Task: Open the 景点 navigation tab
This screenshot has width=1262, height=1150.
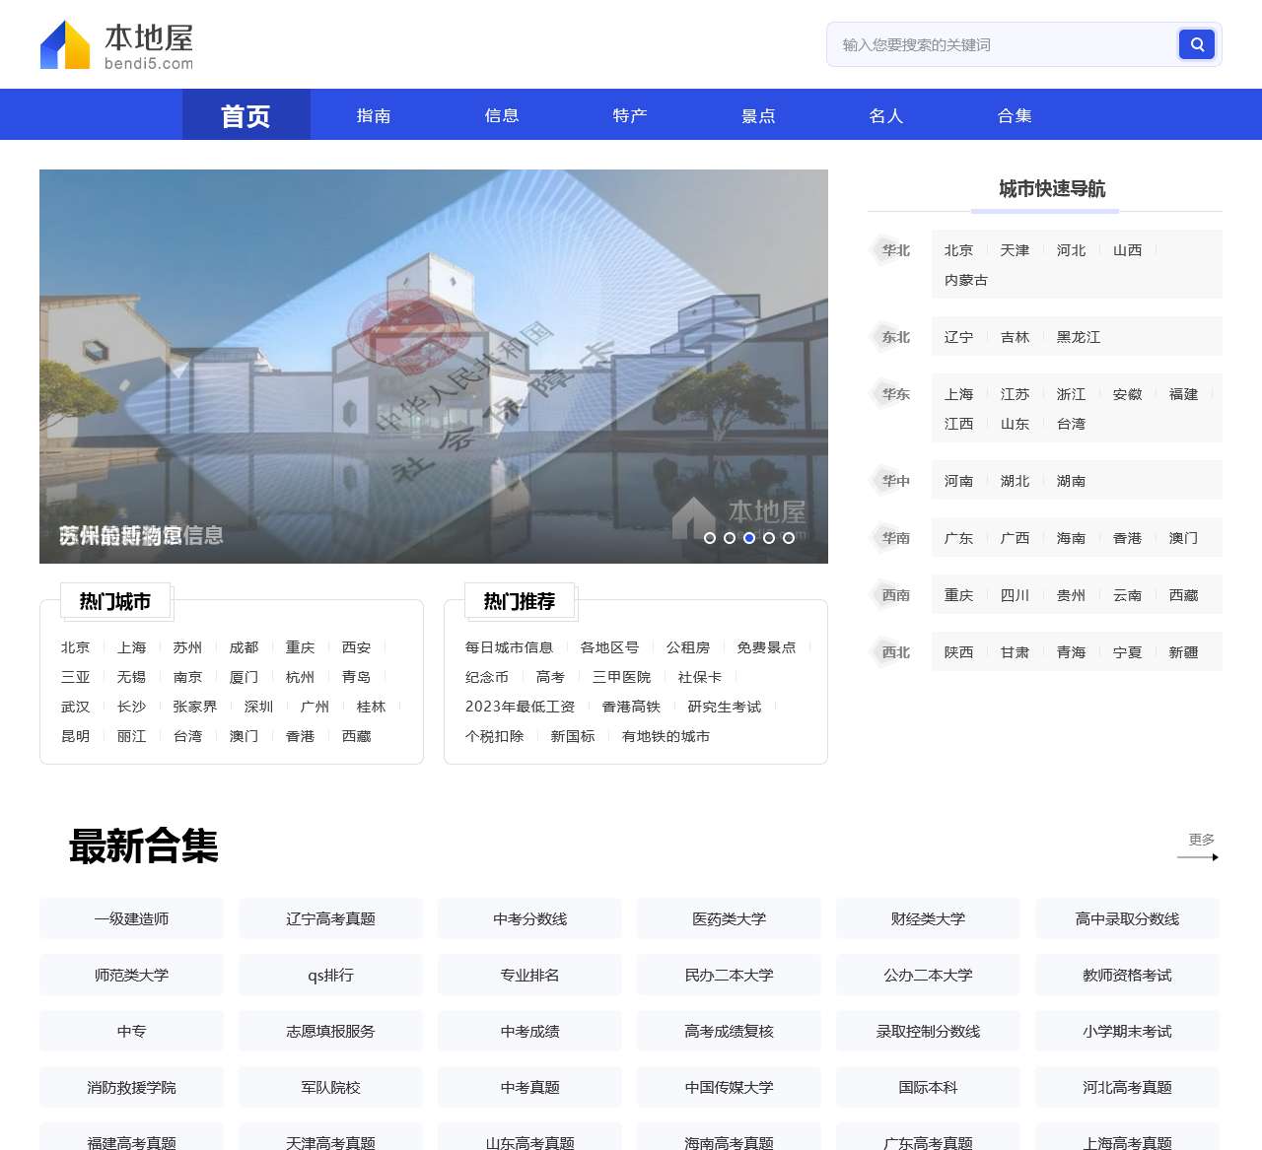Action: click(x=758, y=115)
